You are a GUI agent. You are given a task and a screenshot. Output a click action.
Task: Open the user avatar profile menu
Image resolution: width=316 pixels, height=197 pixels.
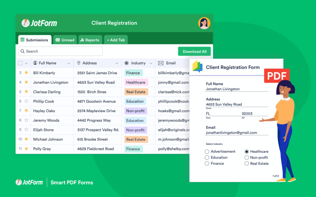(x=204, y=23)
